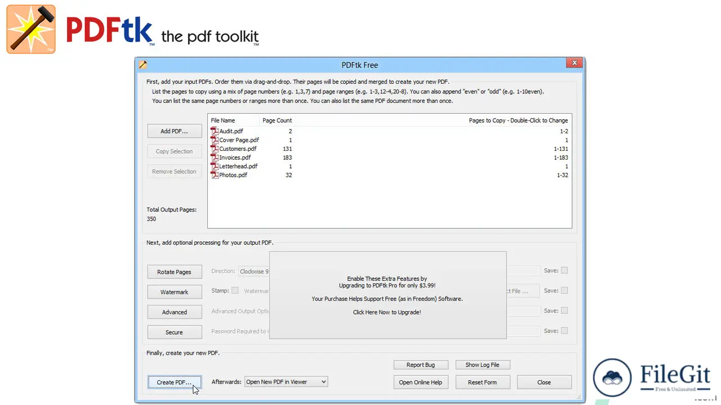Click the Total Output Pages value 350

point(152,219)
